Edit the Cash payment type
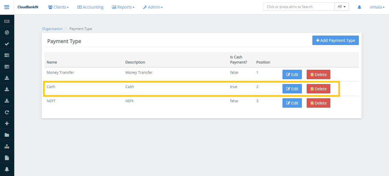This screenshot has height=176, width=389. click(x=292, y=89)
